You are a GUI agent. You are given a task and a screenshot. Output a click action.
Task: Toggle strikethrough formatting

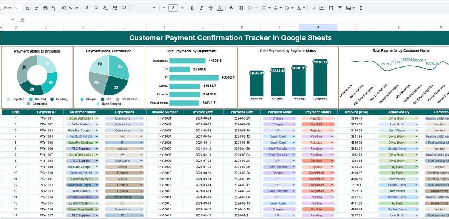(x=210, y=8)
